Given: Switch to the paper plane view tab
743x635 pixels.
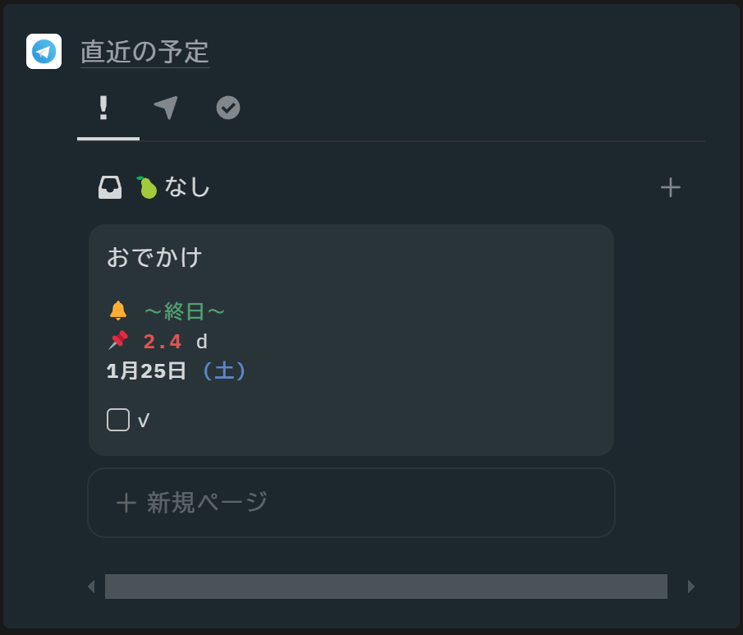Looking at the screenshot, I should [166, 108].
